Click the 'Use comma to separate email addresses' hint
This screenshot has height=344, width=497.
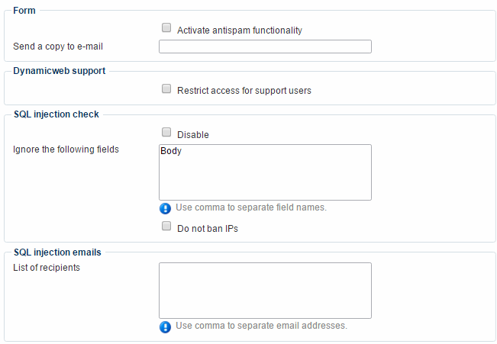[261, 326]
